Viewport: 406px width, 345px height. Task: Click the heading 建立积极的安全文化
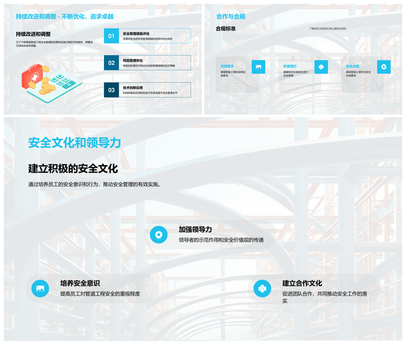coord(73,168)
